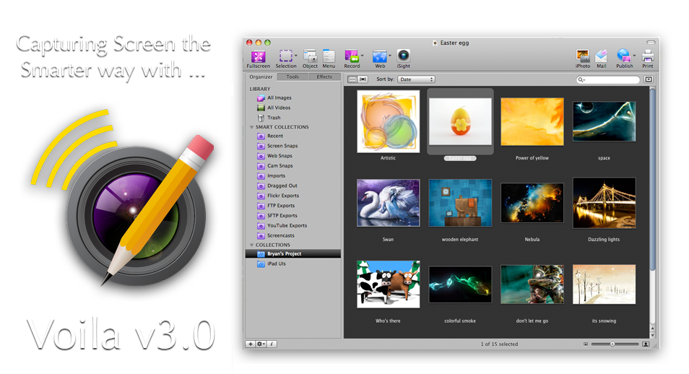Open the Selection tool dropdown arrow

295,56
